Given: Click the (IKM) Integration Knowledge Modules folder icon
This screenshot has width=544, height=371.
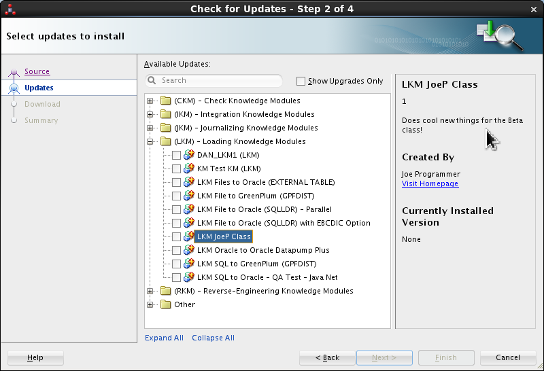Looking at the screenshot, I should (x=165, y=114).
